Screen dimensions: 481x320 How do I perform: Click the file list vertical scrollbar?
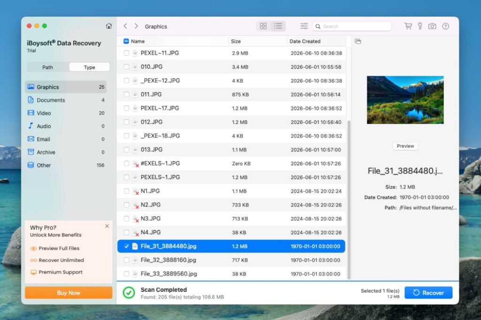(349, 199)
